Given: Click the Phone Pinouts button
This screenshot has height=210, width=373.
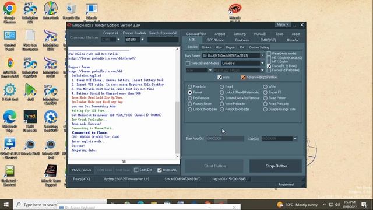Looking at the screenshot, I should point(82,170).
